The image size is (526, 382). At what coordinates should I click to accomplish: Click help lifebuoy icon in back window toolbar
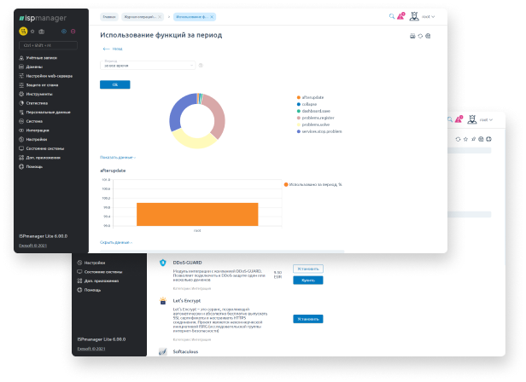pos(488,139)
